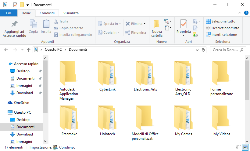
Task: Go forward with the forward arrow
Action: pos(15,50)
